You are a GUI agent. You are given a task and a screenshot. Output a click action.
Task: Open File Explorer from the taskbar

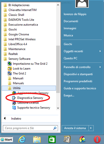pyautogui.click(x=37, y=140)
